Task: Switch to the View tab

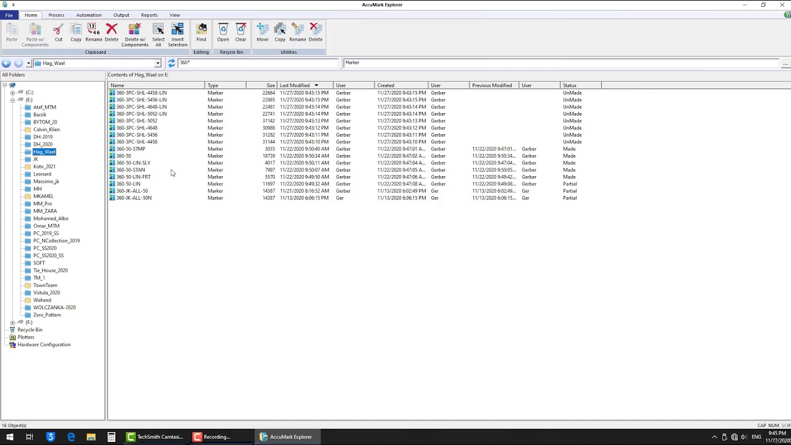Action: click(x=175, y=15)
